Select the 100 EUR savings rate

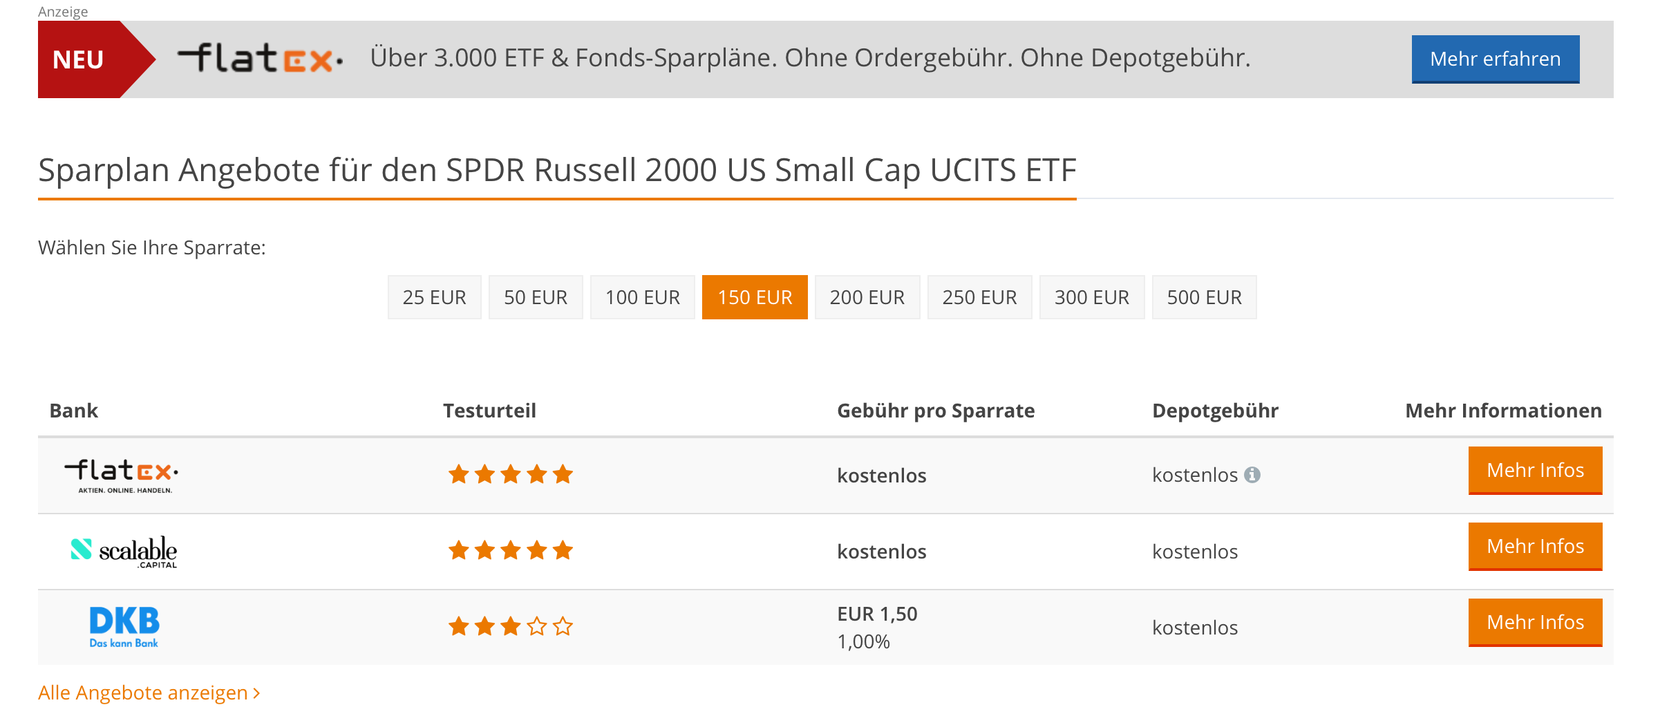point(642,297)
